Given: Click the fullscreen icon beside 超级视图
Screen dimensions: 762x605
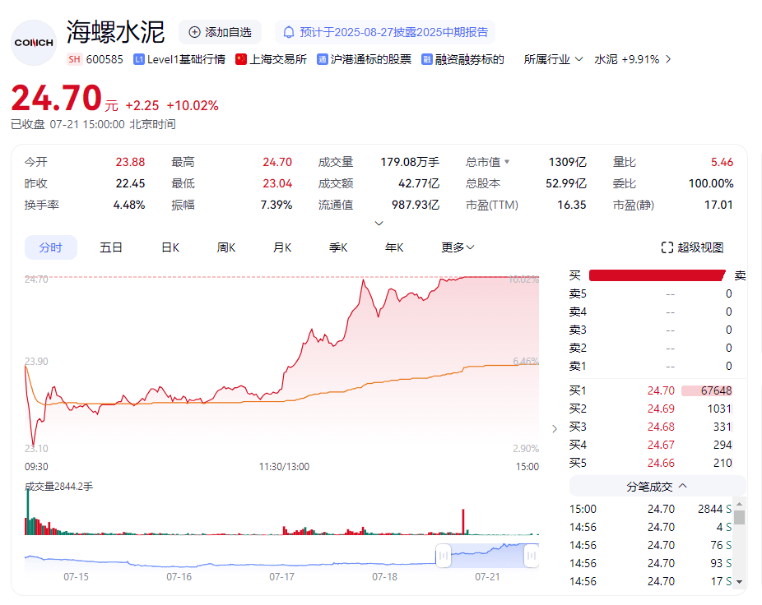Looking at the screenshot, I should (667, 247).
